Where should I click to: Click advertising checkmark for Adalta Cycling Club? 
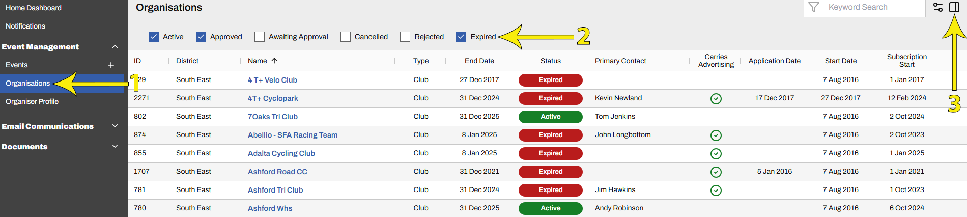tap(716, 153)
